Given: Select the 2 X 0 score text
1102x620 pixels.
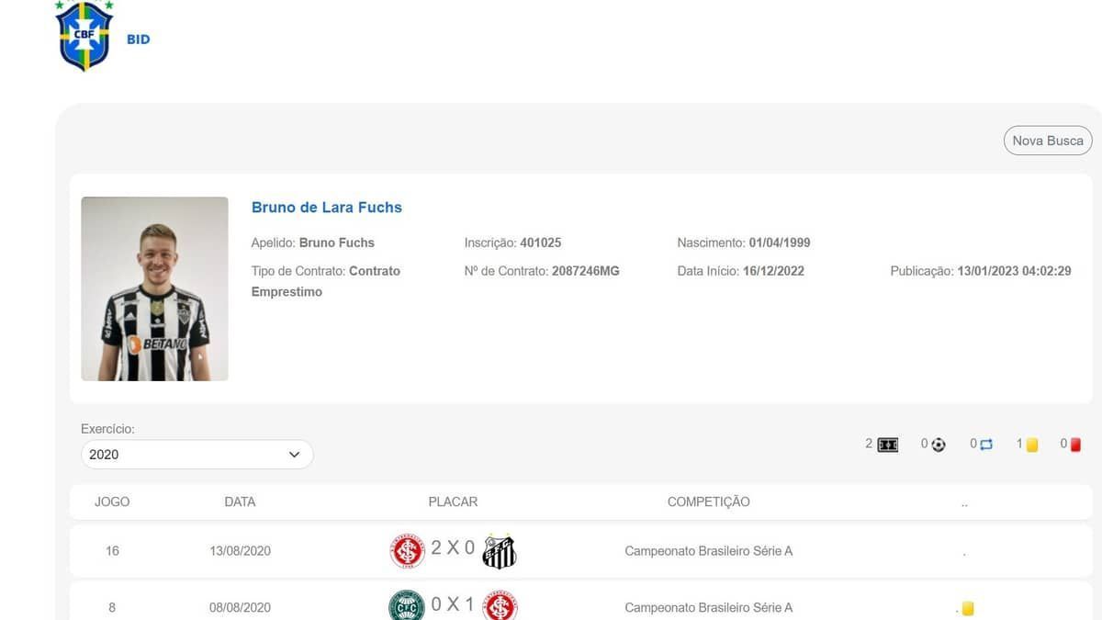Looking at the screenshot, I should tap(454, 548).
